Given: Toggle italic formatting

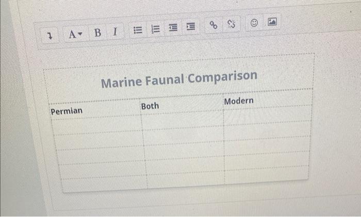Looking at the screenshot, I should click(x=115, y=31).
